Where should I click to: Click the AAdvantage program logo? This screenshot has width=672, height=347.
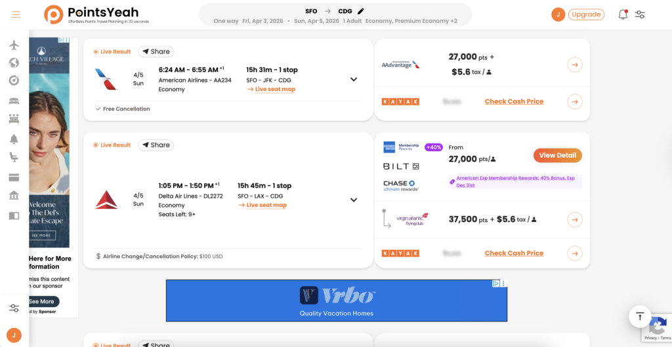[x=401, y=65]
